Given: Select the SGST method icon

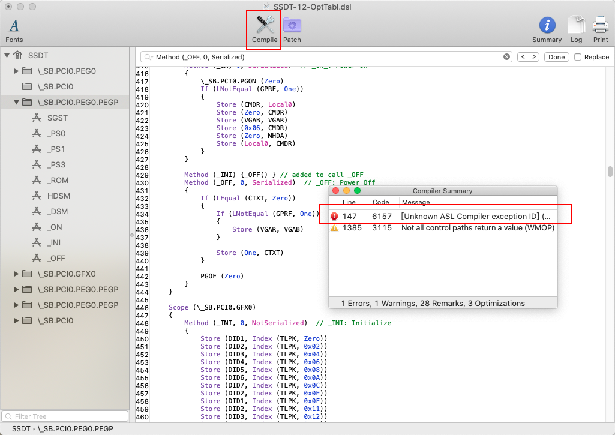Looking at the screenshot, I should 37,118.
